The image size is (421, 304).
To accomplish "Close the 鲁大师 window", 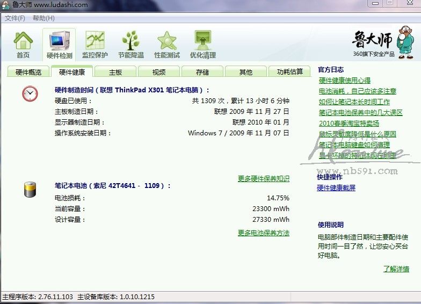I will (x=410, y=3).
